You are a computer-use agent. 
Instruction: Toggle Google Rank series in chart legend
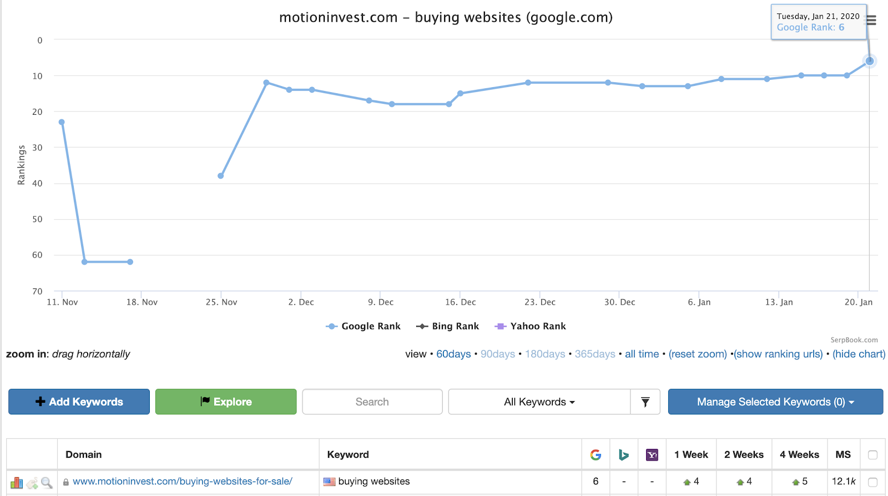click(x=363, y=326)
